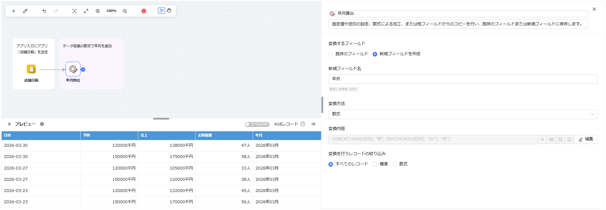Click the 47人 customer count cell
606x210 pixels.
point(246,145)
